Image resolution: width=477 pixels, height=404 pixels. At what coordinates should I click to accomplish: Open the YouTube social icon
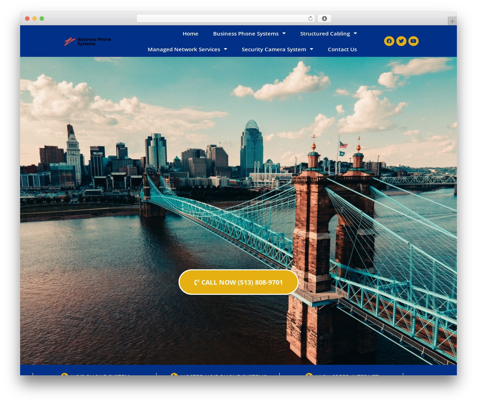click(x=413, y=41)
